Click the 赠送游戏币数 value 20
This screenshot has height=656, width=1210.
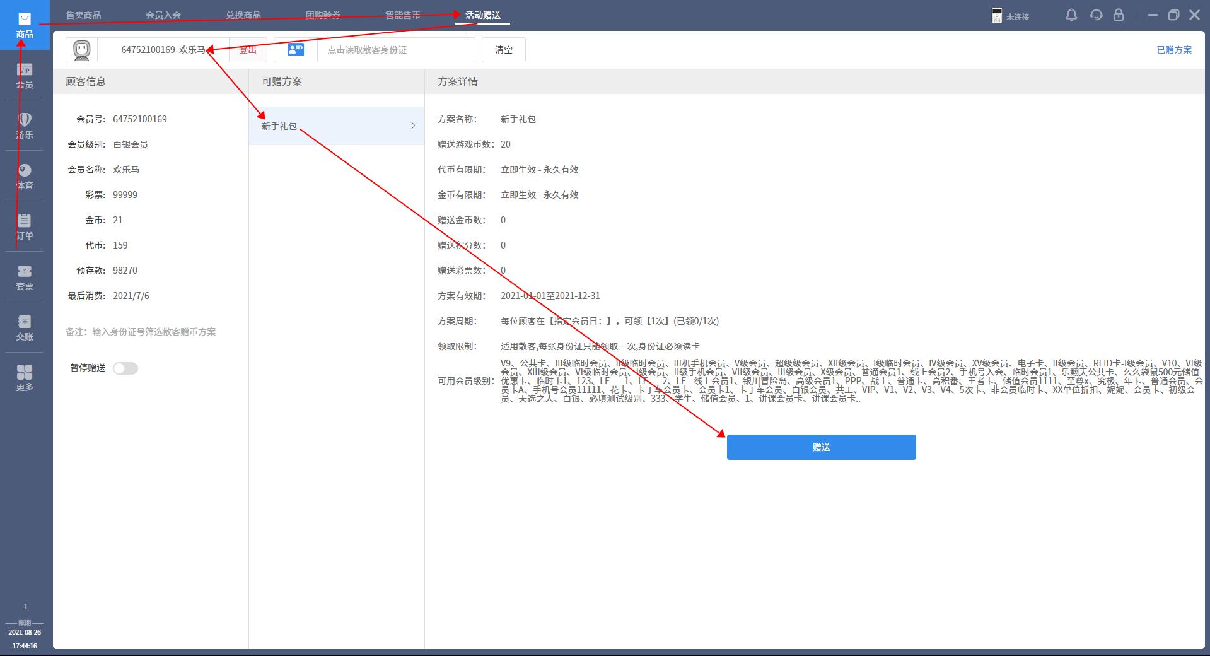(x=506, y=144)
